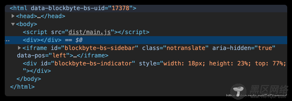Click the "17378" attribute value
Image resolution: width=292 pixels, height=101 pixels.
click(x=120, y=8)
